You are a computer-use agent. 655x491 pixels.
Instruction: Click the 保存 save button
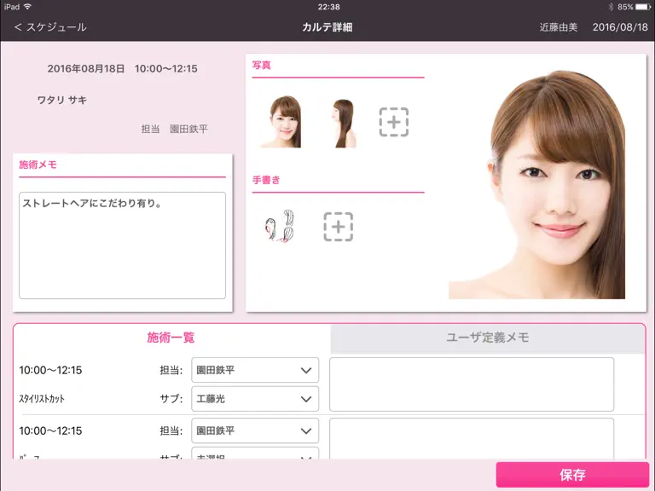pyautogui.click(x=572, y=475)
